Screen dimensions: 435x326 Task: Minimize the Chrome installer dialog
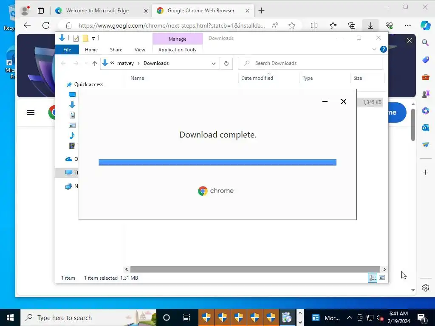[x=325, y=101]
